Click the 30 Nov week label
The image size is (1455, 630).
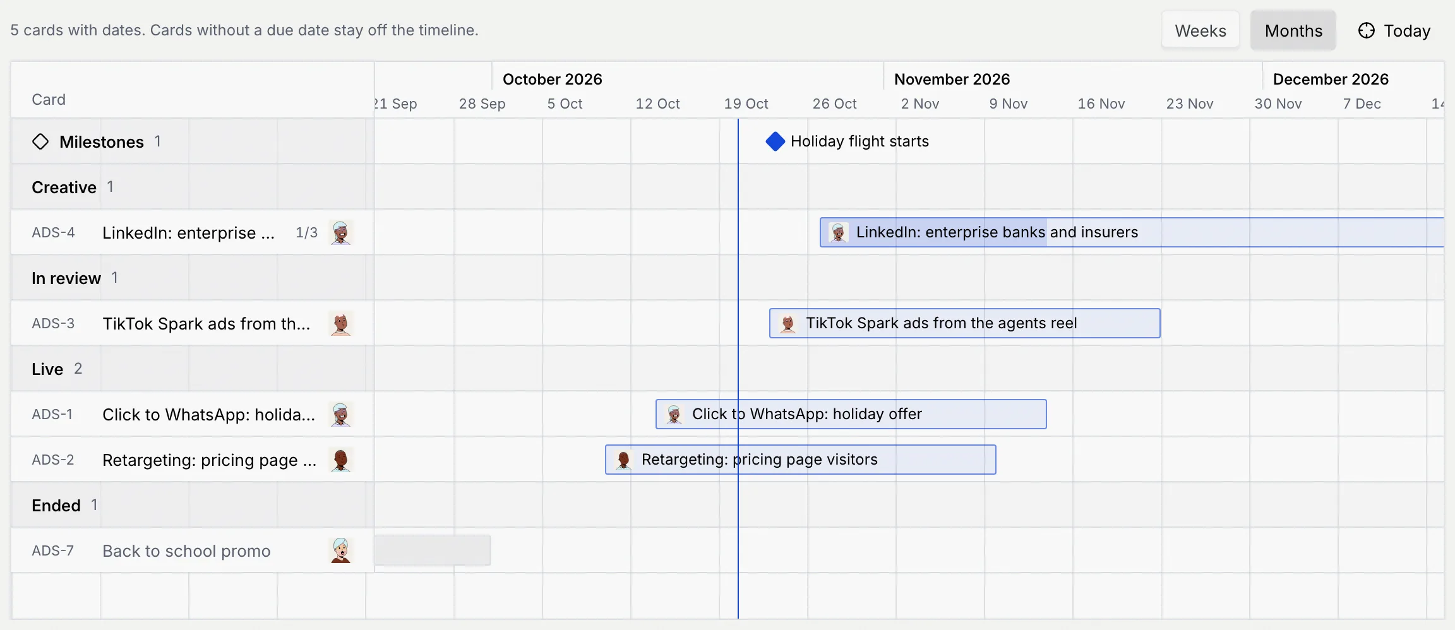1278,104
